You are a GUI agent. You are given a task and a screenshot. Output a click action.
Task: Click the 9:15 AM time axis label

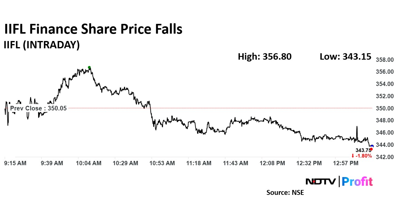pyautogui.click(x=16, y=163)
